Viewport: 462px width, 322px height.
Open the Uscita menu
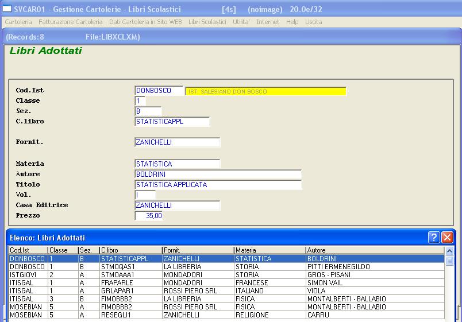[314, 22]
